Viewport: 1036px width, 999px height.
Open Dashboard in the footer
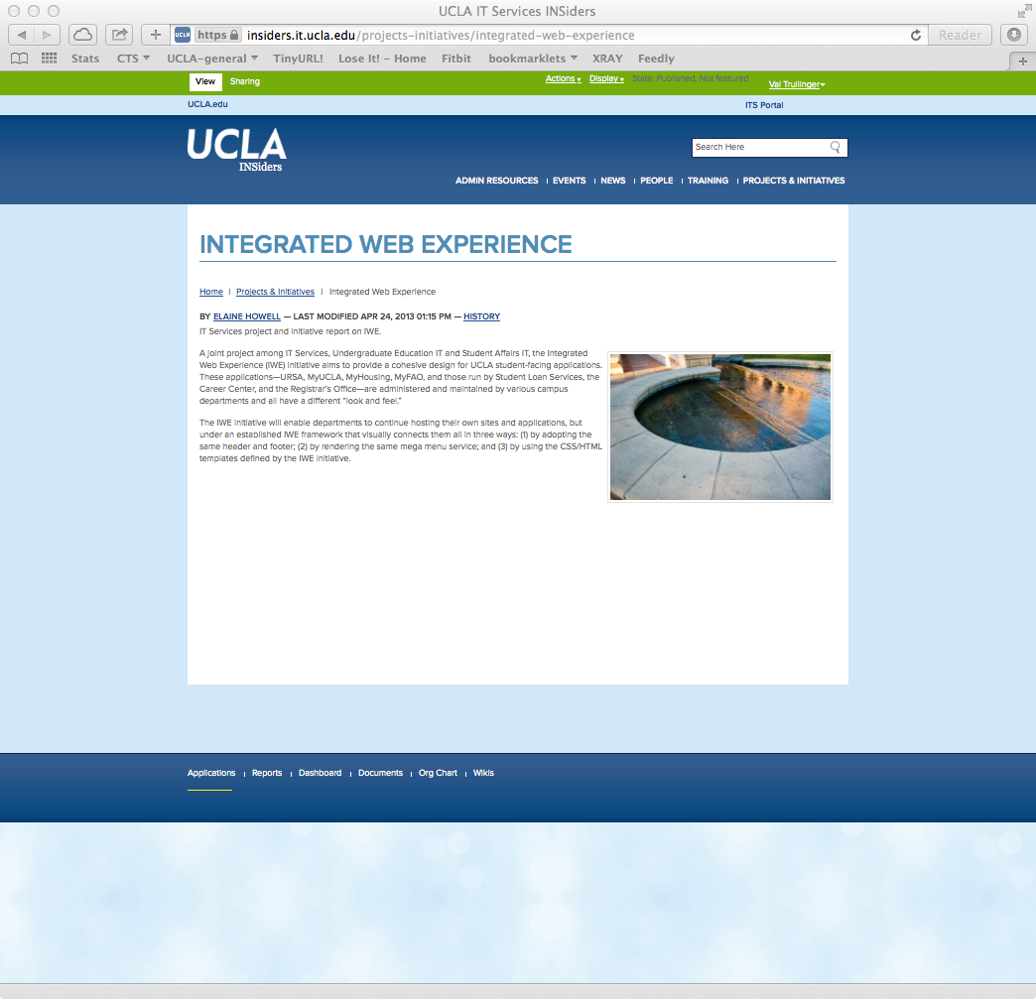[320, 773]
